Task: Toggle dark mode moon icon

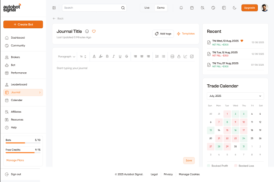Action: pos(235,8)
